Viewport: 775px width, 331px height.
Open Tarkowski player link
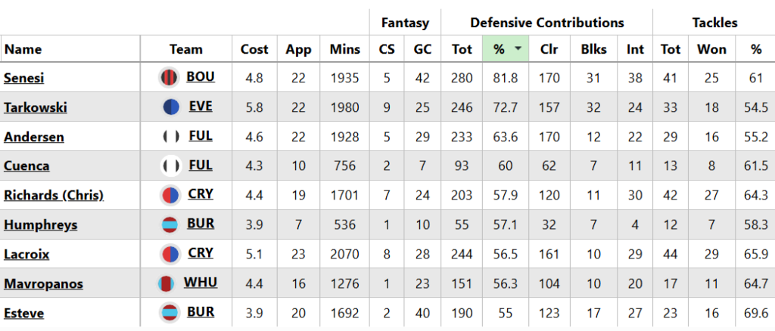pos(36,107)
